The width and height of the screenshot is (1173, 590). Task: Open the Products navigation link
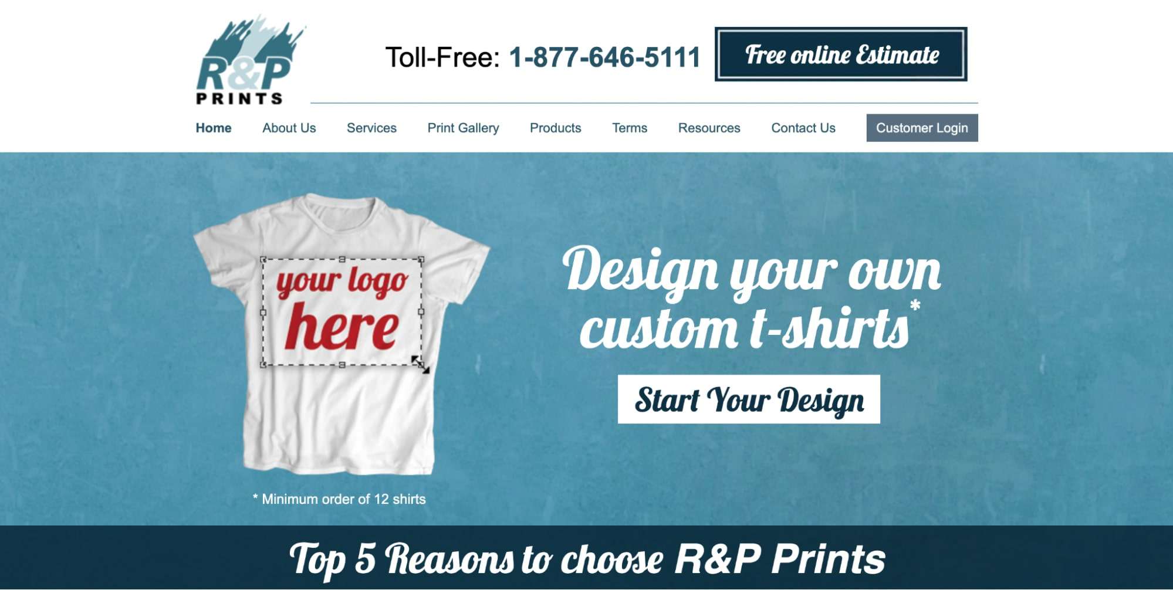[x=555, y=128]
